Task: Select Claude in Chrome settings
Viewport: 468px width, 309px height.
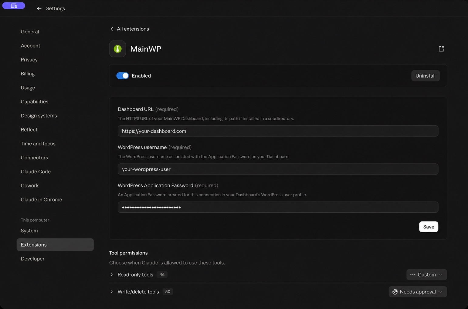Action: (41, 200)
